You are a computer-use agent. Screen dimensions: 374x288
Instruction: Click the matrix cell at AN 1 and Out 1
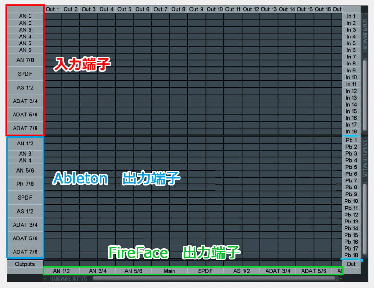click(53, 16)
